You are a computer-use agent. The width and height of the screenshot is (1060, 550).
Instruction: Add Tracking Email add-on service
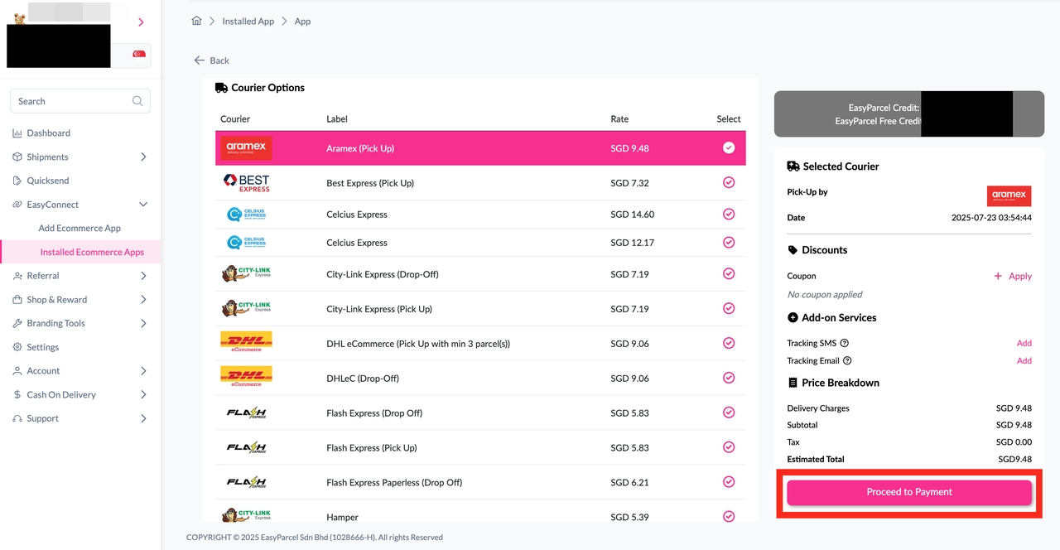click(1024, 360)
